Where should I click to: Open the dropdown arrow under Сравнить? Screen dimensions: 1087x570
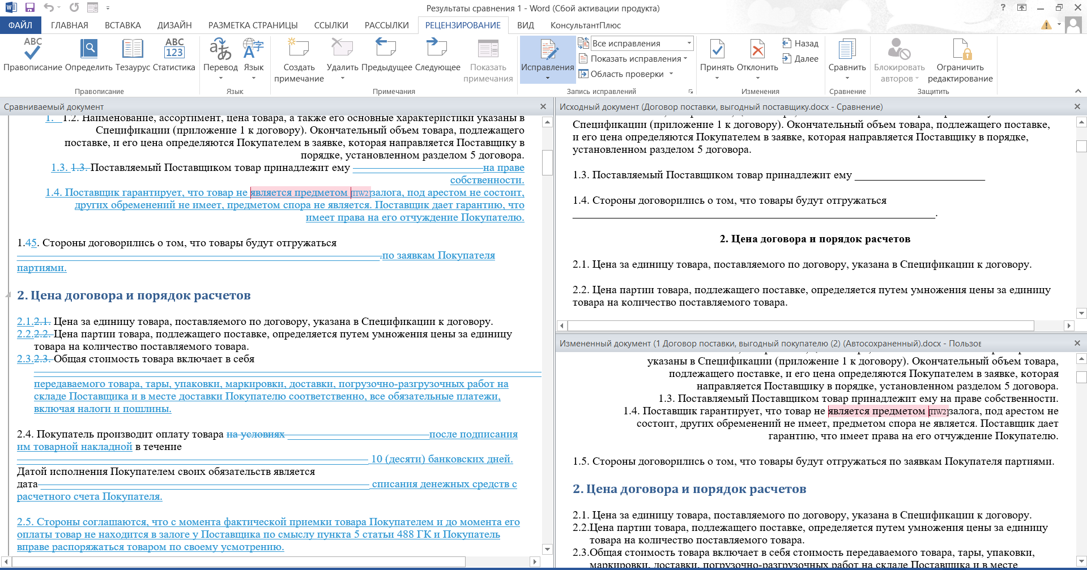tap(847, 79)
